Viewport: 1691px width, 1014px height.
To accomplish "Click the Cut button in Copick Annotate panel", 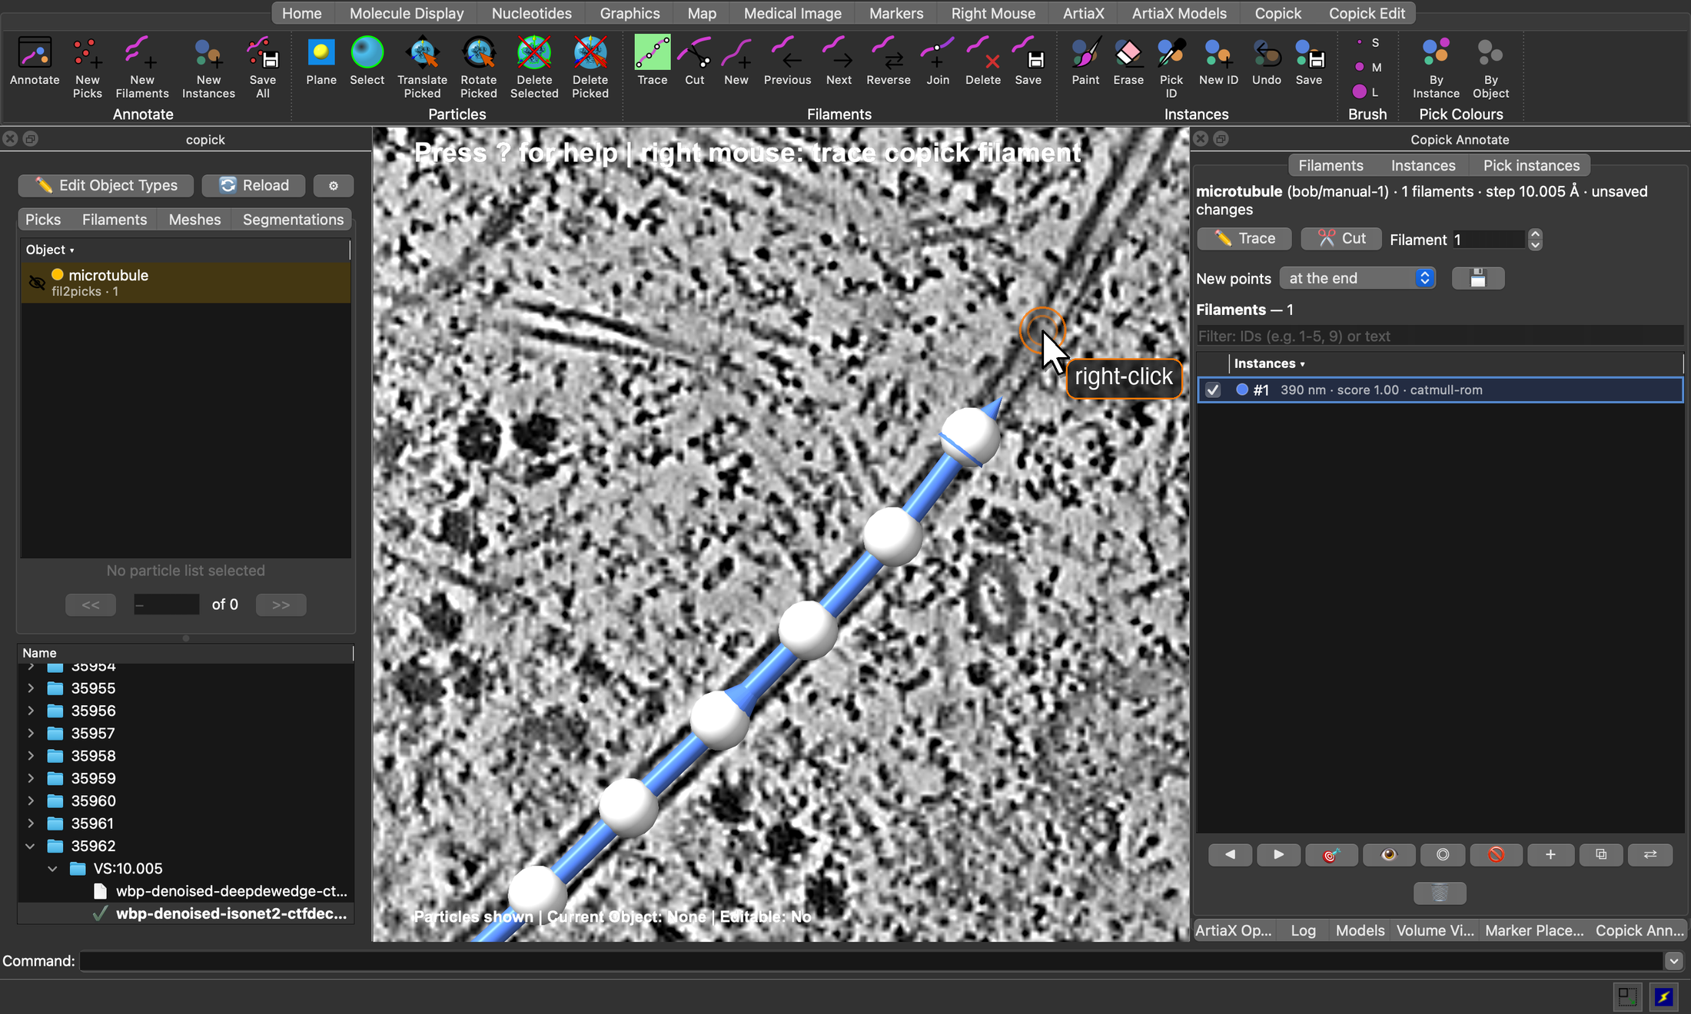I will pos(1341,238).
